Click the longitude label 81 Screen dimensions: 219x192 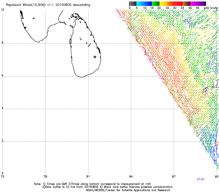pyautogui.click(x=88, y=177)
